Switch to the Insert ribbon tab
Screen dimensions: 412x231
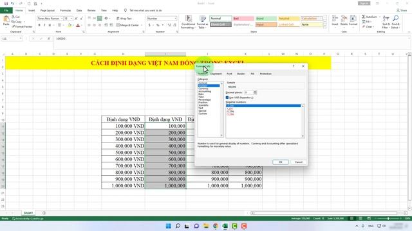point(32,10)
